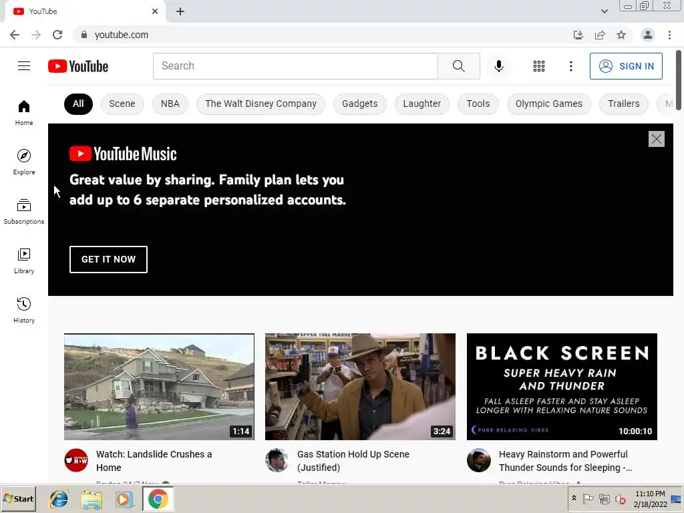Select the All filter chip
The image size is (684, 513).
tap(78, 104)
